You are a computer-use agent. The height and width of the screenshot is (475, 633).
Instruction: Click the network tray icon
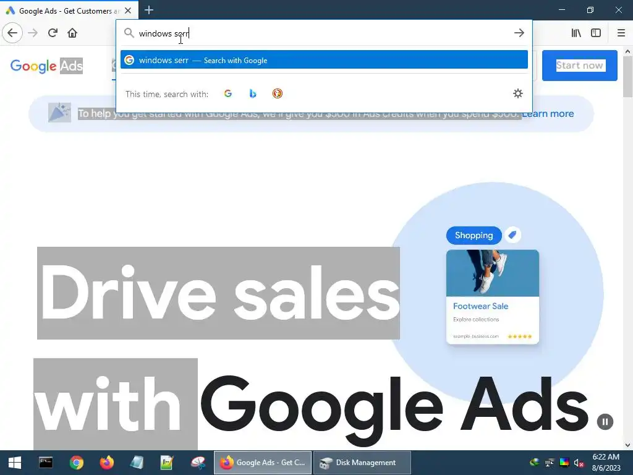pyautogui.click(x=549, y=463)
